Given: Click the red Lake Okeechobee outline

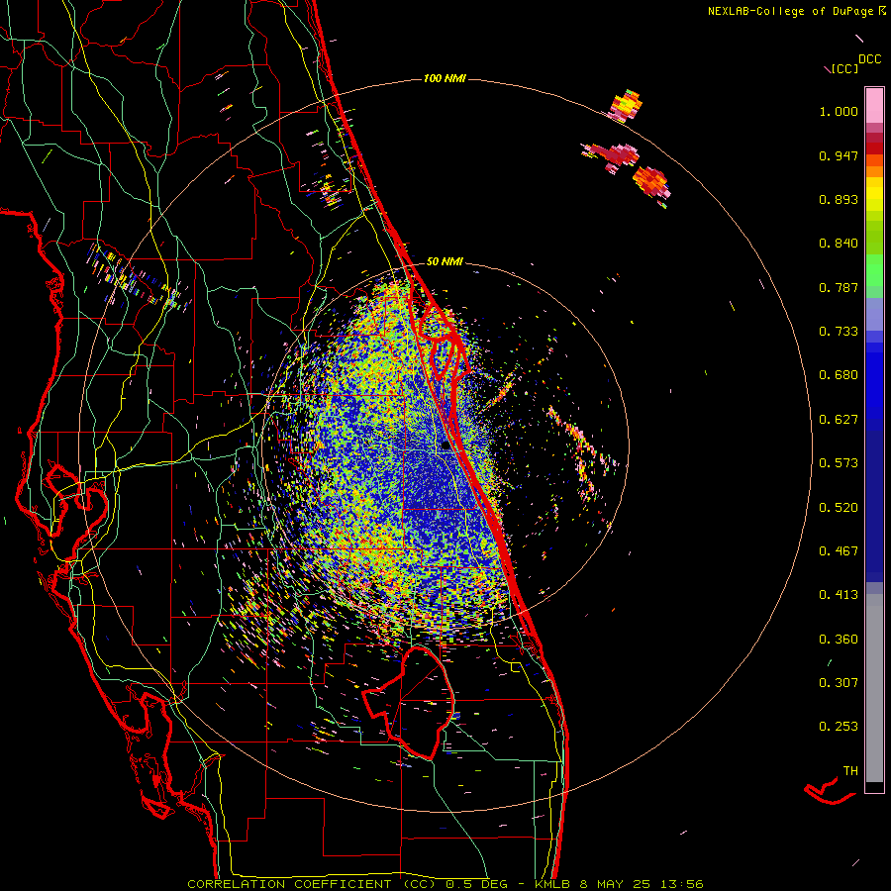Looking at the screenshot, I should [x=409, y=702].
